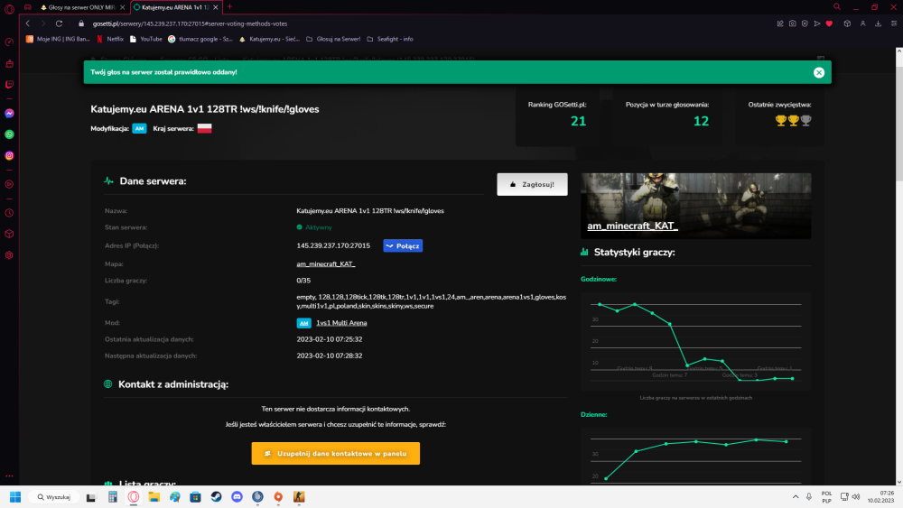This screenshot has width=903, height=508.
Task: Open the toolbar extensions cube
Action: click(847, 23)
